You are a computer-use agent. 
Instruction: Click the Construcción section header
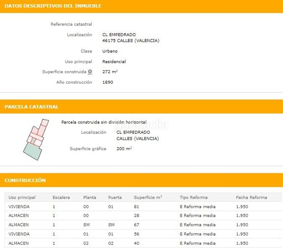[25, 180]
